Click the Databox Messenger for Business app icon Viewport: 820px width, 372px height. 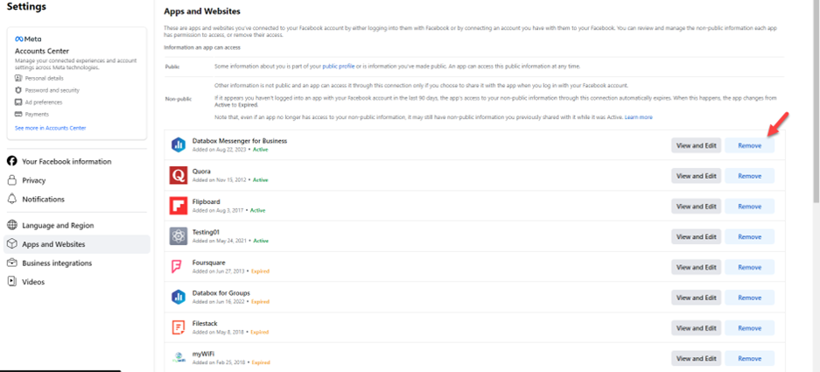178,145
